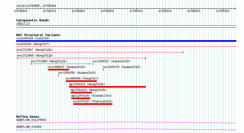Click the esv988489 (Pang2010) label
Viewport: 244px width, 133px height.
[82, 78]
